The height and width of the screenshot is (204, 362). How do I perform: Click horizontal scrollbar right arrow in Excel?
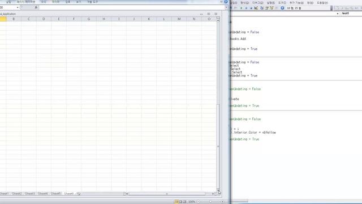click(213, 194)
